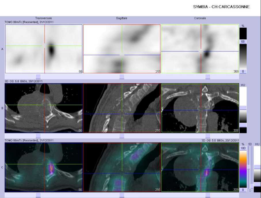Image resolution: width=261 pixels, height=198 pixels.
Task: Click slice slider under row B transversal view
Action: point(38,136)
